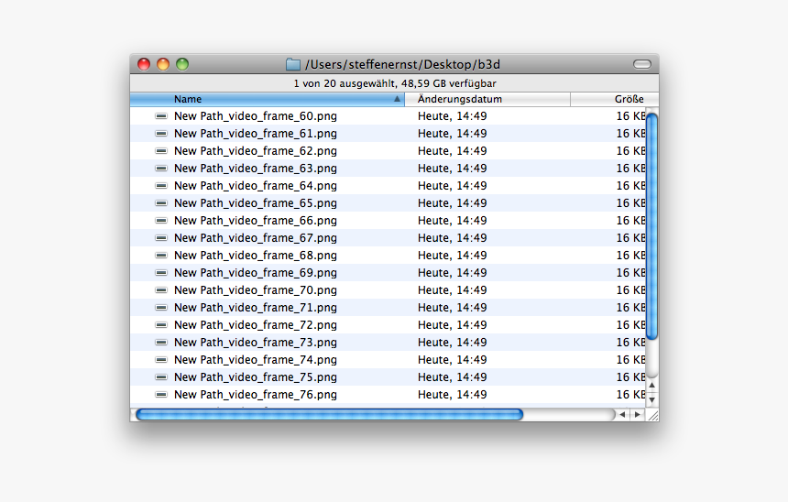Click the file icon of New Path_video_frame_68.png
Screen dimensions: 788x502
(161, 256)
